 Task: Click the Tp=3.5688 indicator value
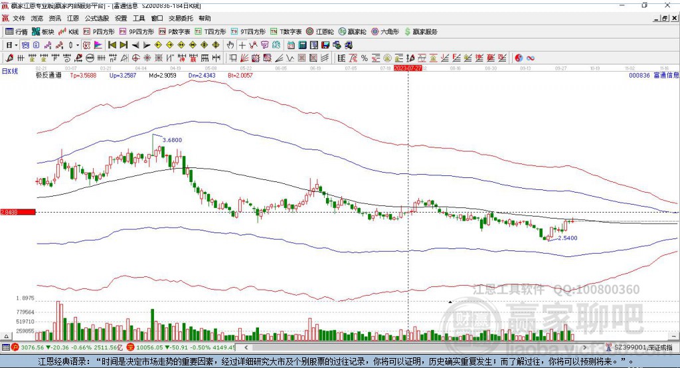point(83,75)
